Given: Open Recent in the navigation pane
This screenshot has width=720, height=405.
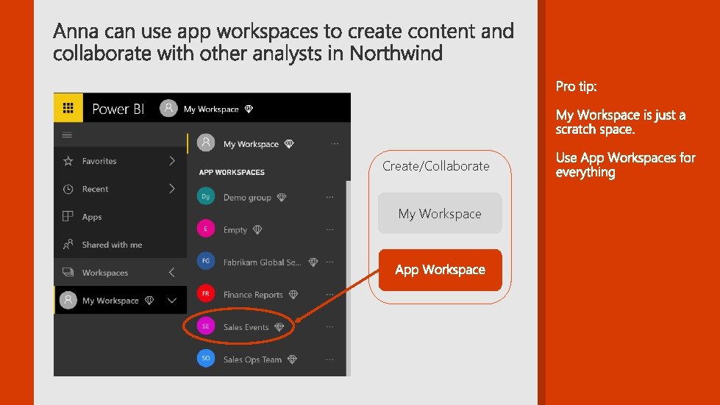Looking at the screenshot, I should 121,189.
